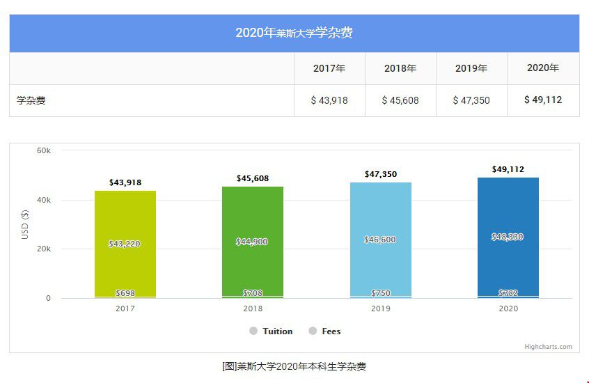Click the $48,330 data label
The width and height of the screenshot is (589, 383).
[x=508, y=237]
